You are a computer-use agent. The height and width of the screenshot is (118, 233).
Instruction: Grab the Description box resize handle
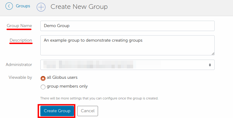pos(213,54)
